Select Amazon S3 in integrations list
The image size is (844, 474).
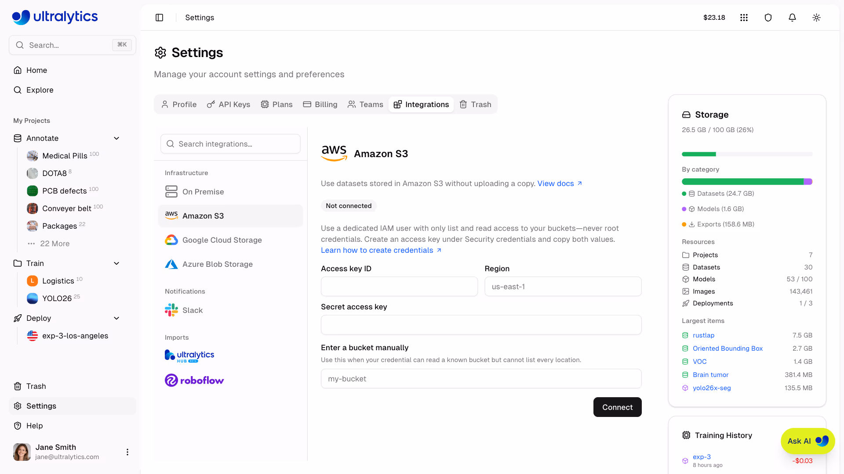click(x=230, y=216)
